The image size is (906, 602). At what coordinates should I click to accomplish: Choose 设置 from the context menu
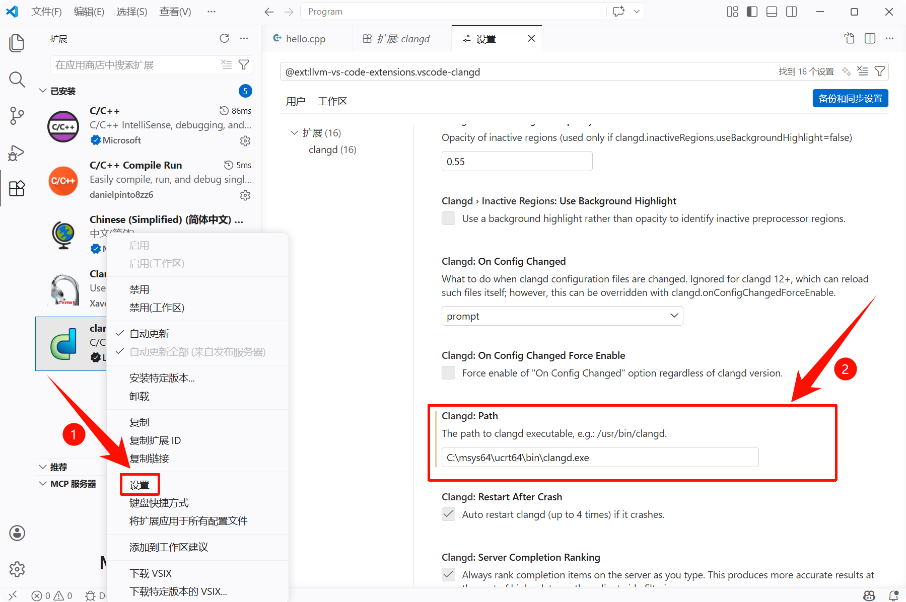coord(140,485)
